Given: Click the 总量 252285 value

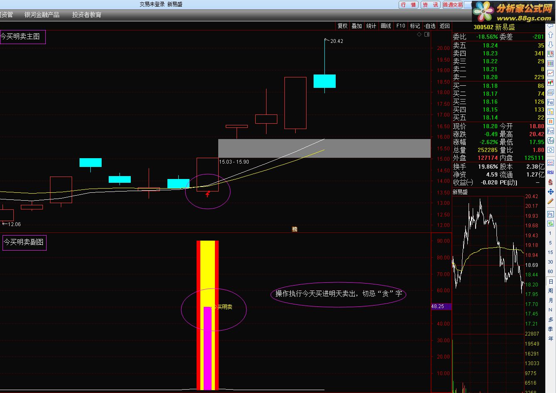Looking at the screenshot, I should [x=487, y=150].
